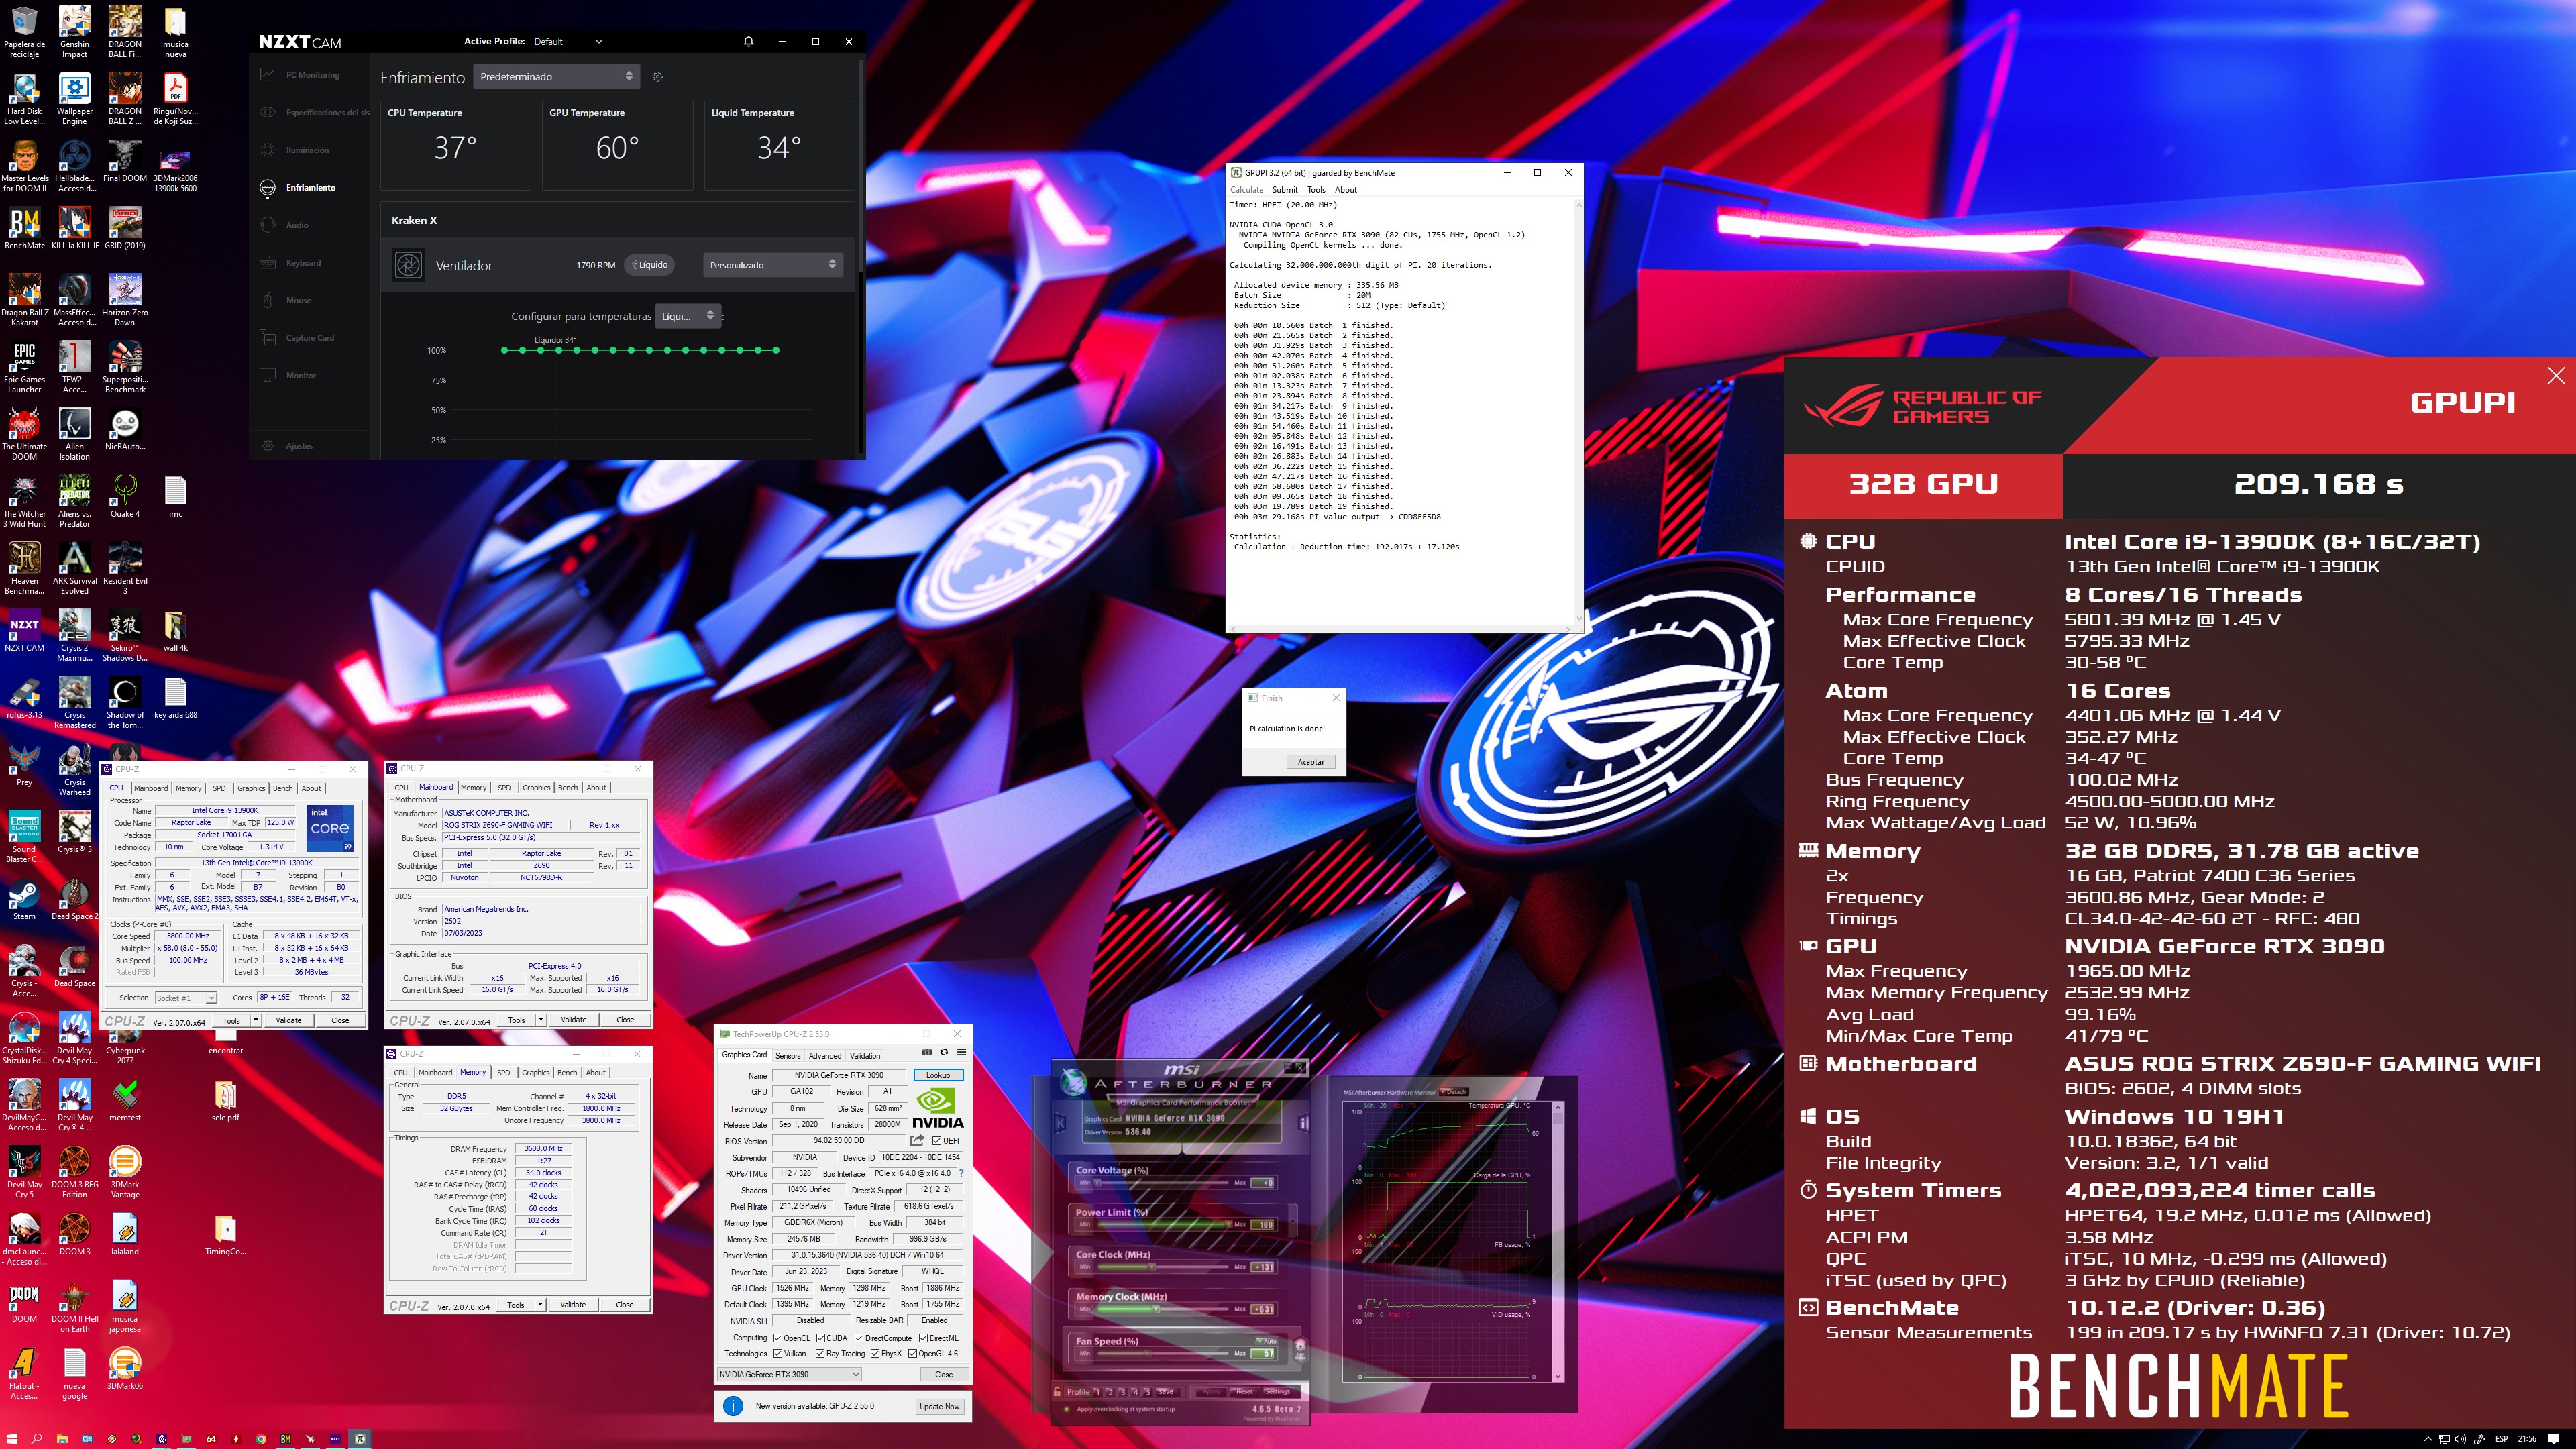Viewport: 2576px width, 1449px height.
Task: Open GPU-Z hamburger menu
Action: (961, 1052)
